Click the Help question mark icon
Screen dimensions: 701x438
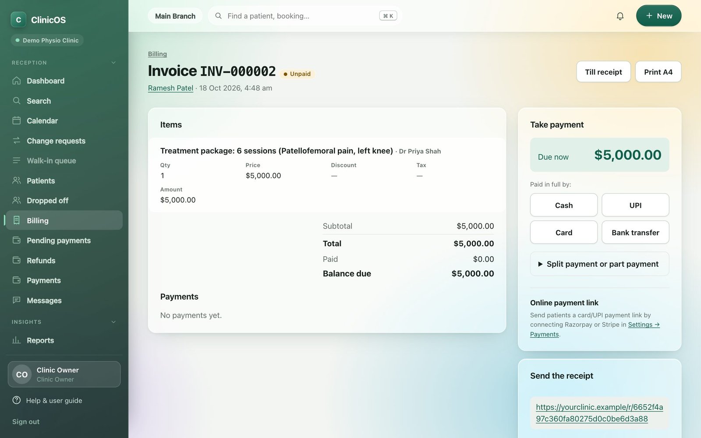(x=17, y=400)
